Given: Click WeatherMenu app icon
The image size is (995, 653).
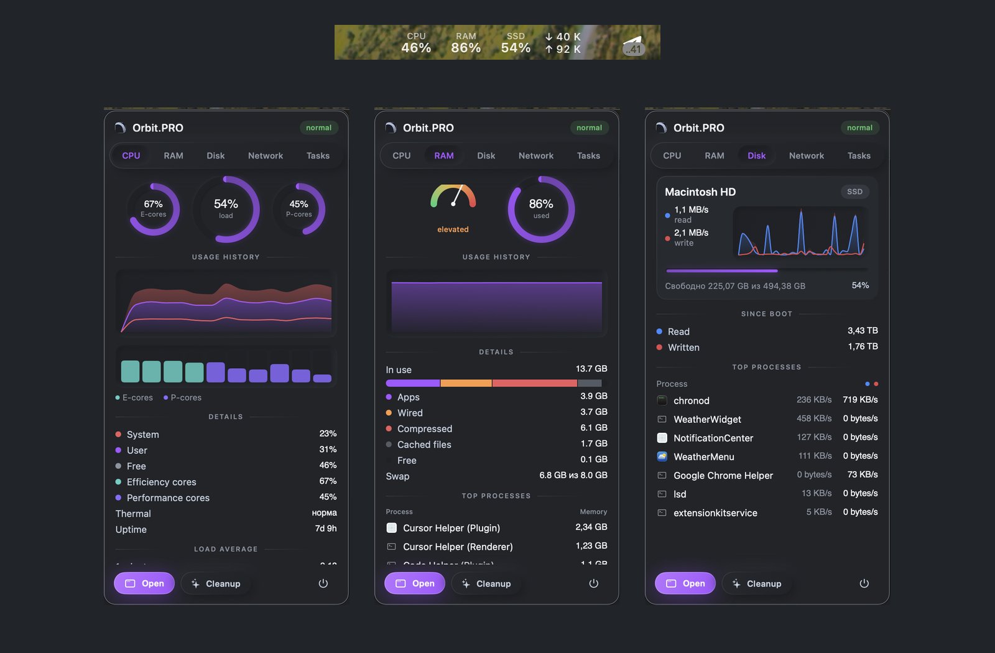Looking at the screenshot, I should [662, 456].
